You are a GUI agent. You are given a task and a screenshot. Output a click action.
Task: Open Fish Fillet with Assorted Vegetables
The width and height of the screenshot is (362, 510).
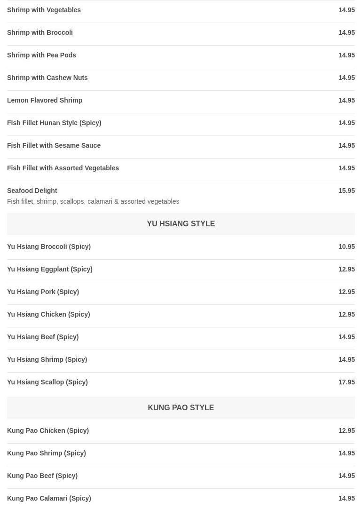click(181, 168)
